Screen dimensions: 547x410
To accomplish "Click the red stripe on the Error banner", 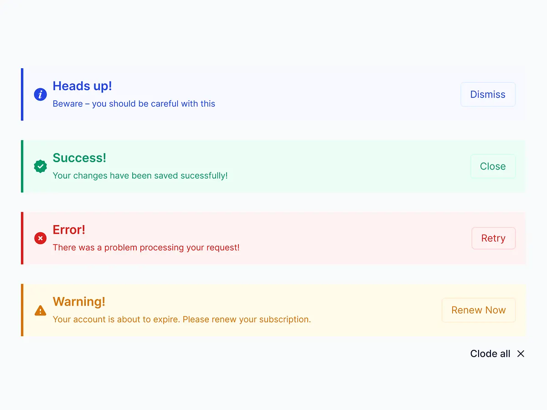I will (x=21, y=238).
